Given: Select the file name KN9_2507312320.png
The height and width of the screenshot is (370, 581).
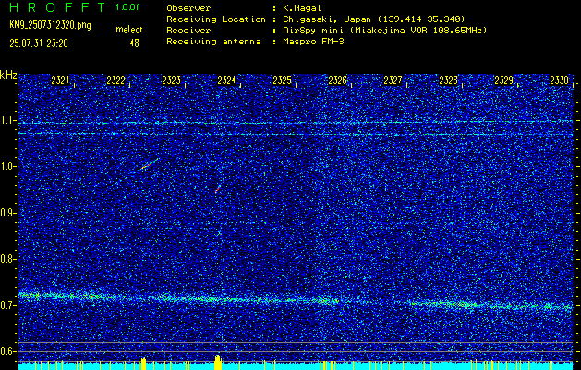Looking at the screenshot, I should (50, 25).
